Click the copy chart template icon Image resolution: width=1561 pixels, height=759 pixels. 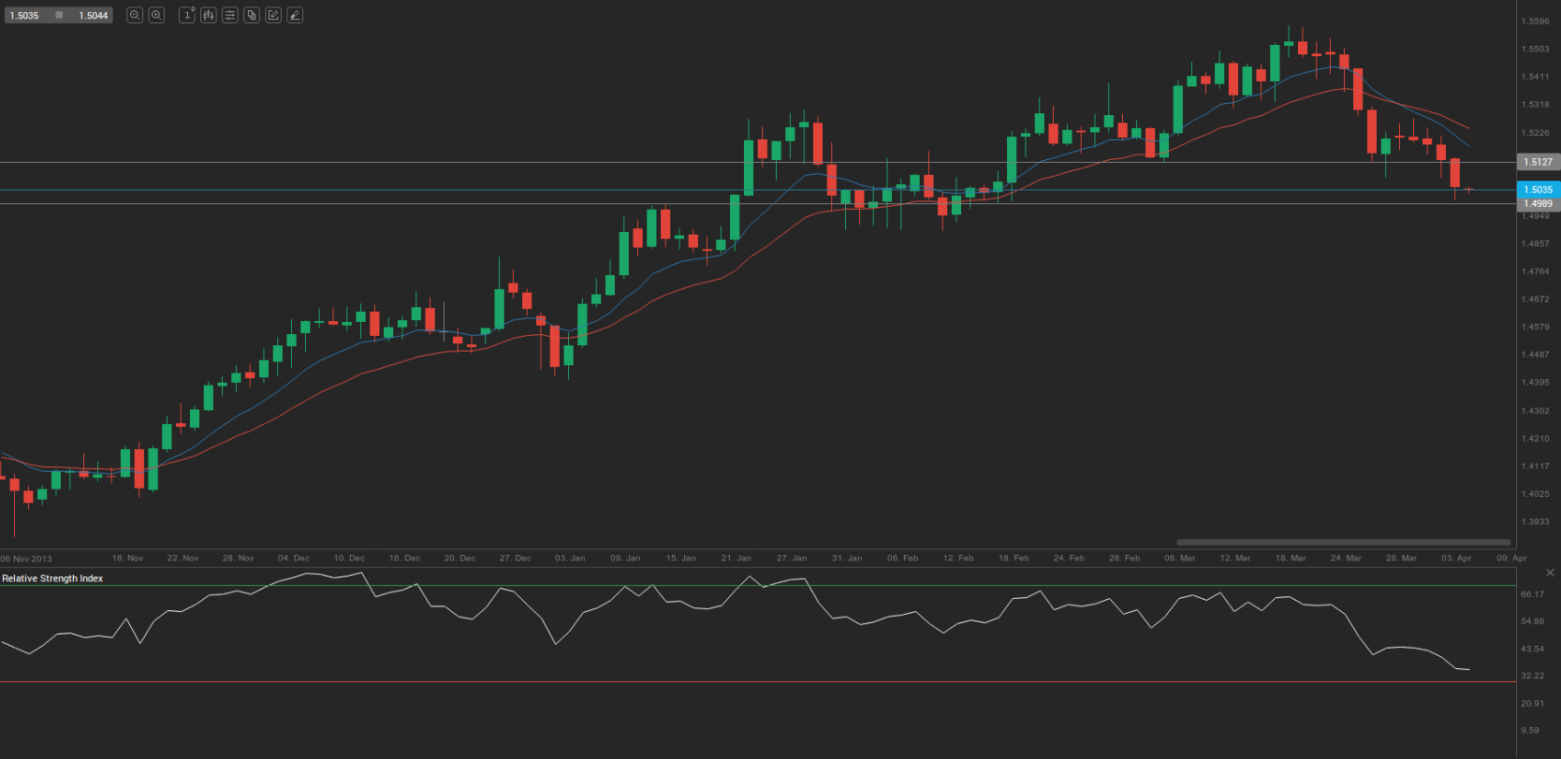coord(251,15)
